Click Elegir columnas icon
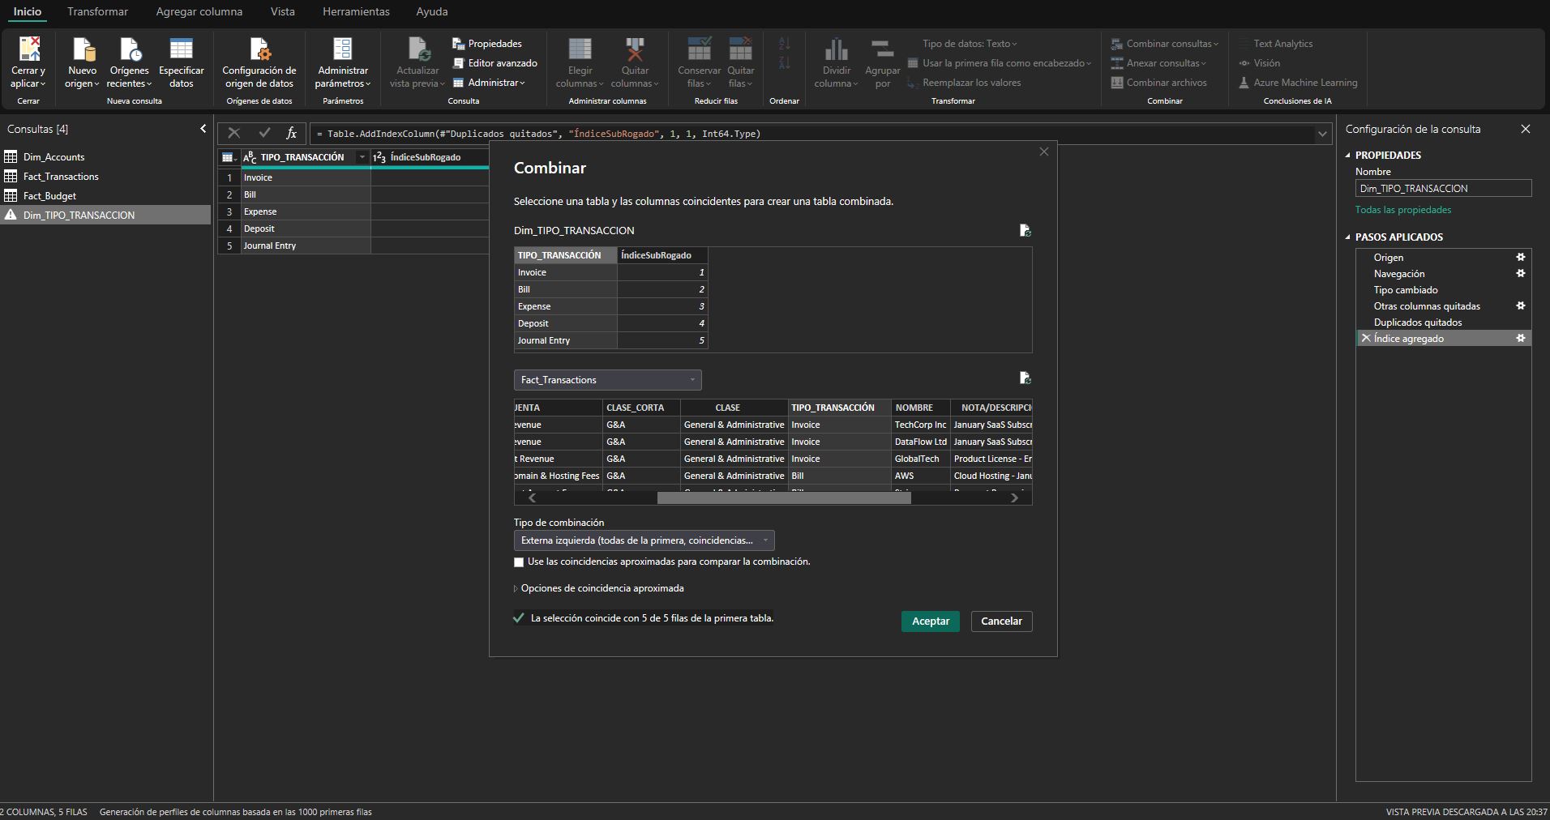 click(x=580, y=49)
